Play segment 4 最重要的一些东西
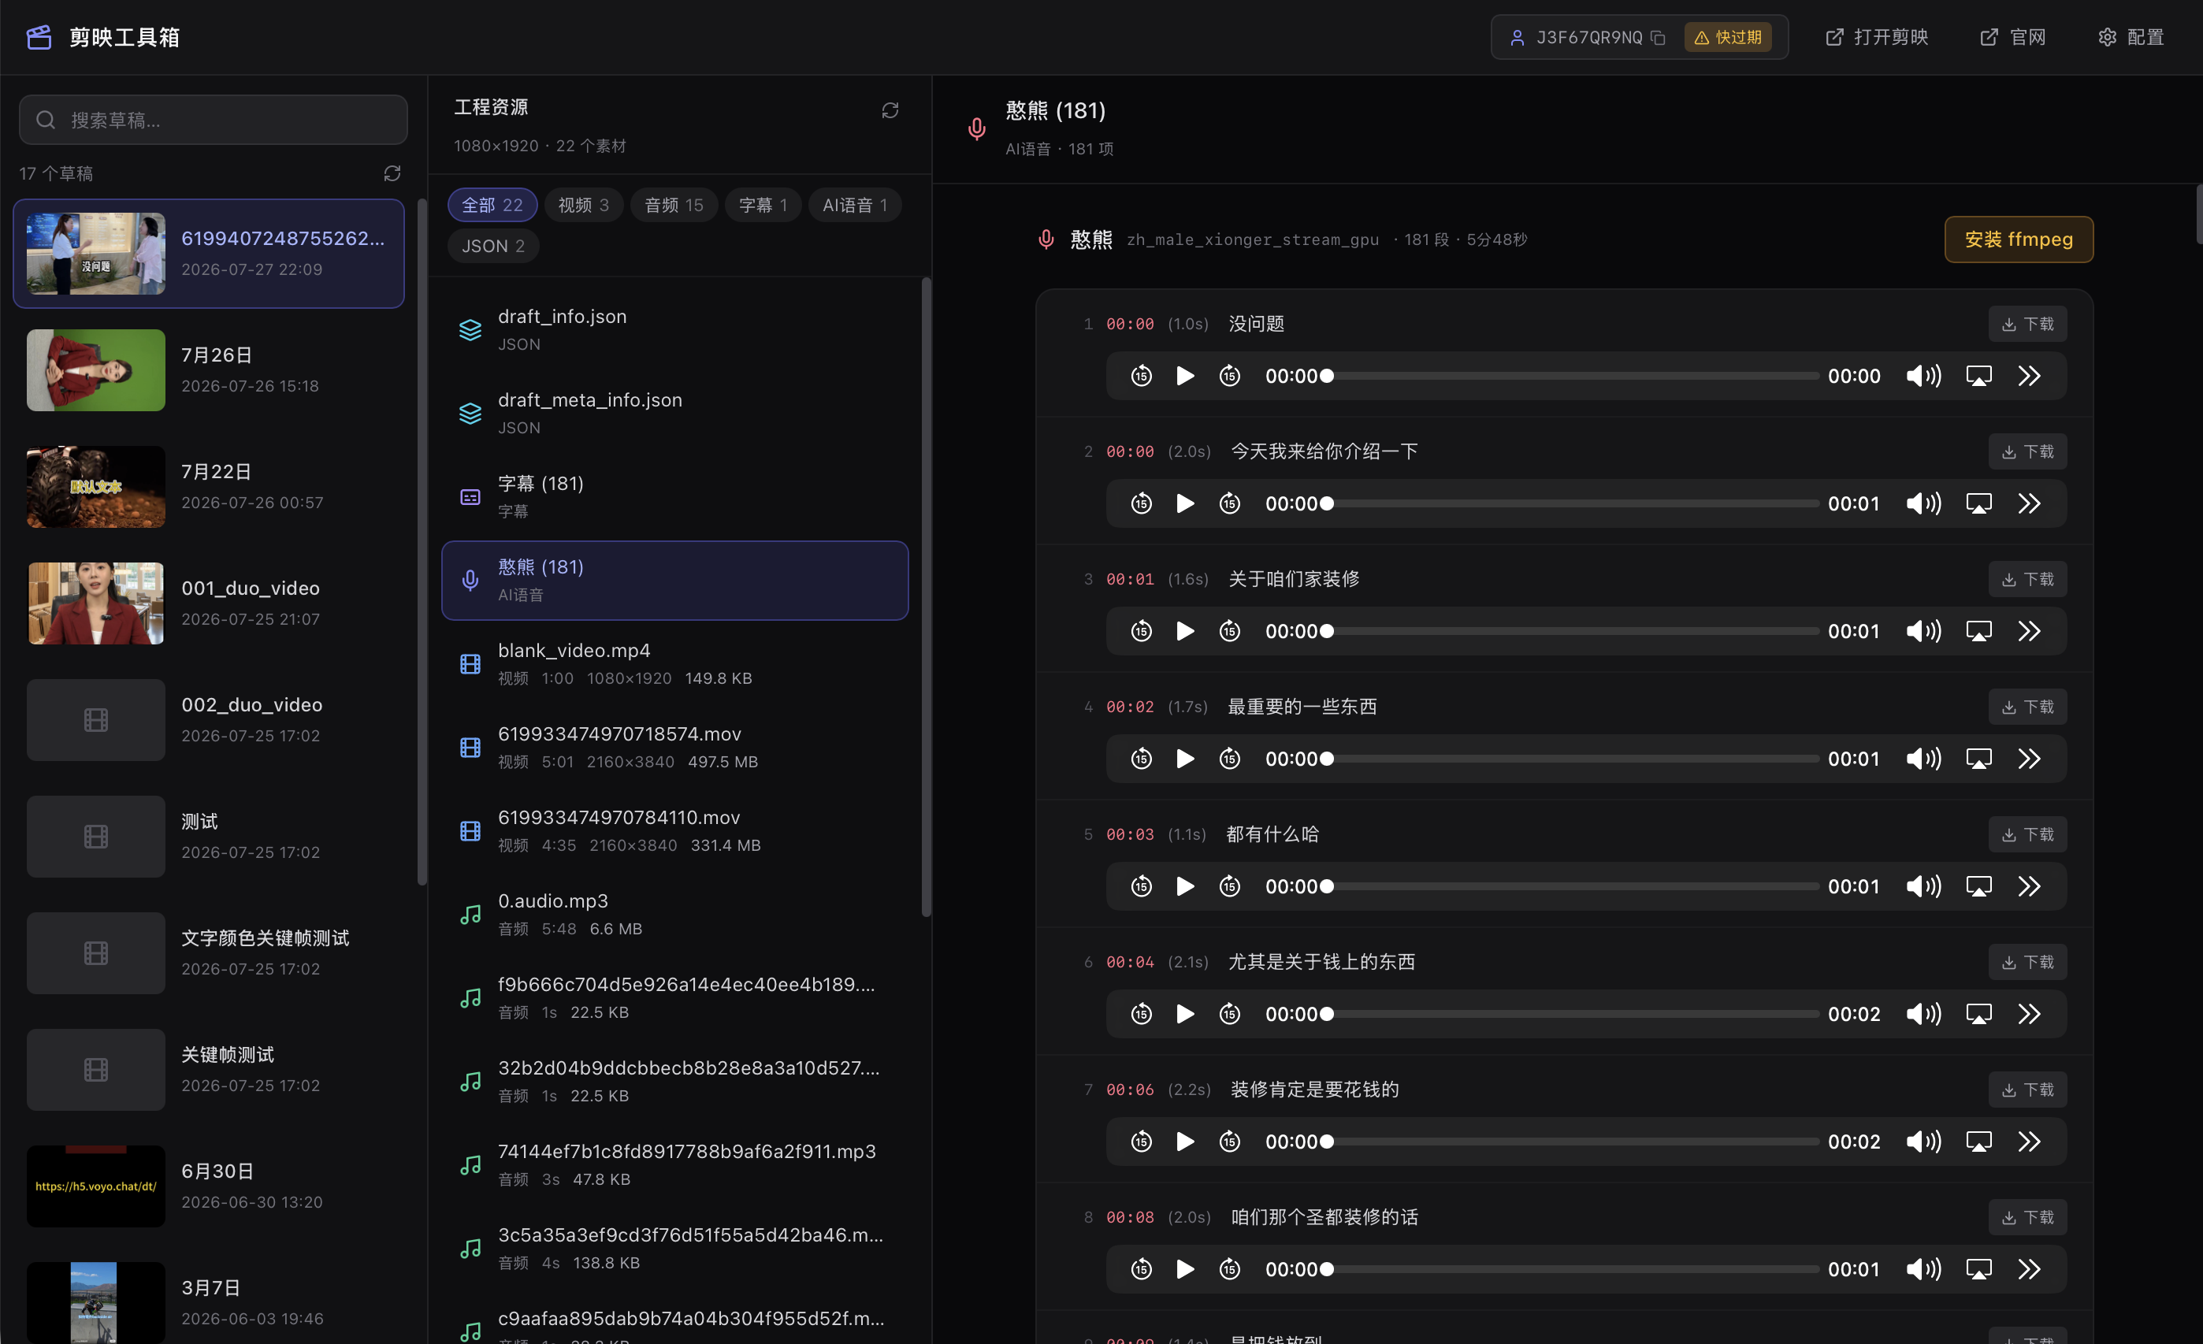The image size is (2203, 1344). [x=1185, y=759]
